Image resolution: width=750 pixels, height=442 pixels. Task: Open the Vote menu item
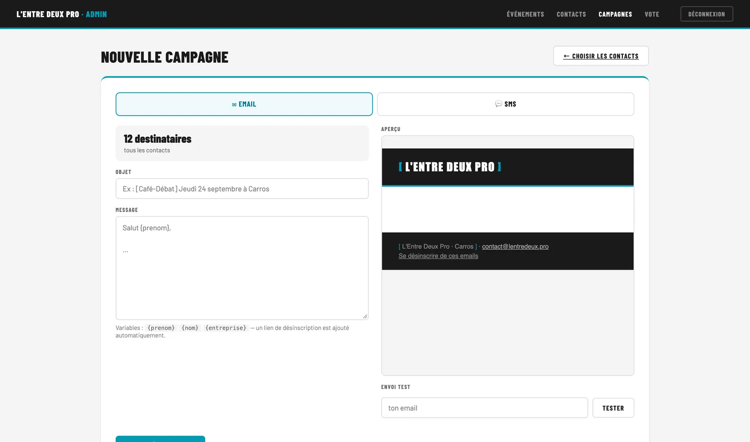point(652,14)
